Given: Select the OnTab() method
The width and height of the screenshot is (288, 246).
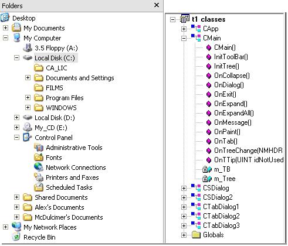Looking at the screenshot, I should (226, 141).
